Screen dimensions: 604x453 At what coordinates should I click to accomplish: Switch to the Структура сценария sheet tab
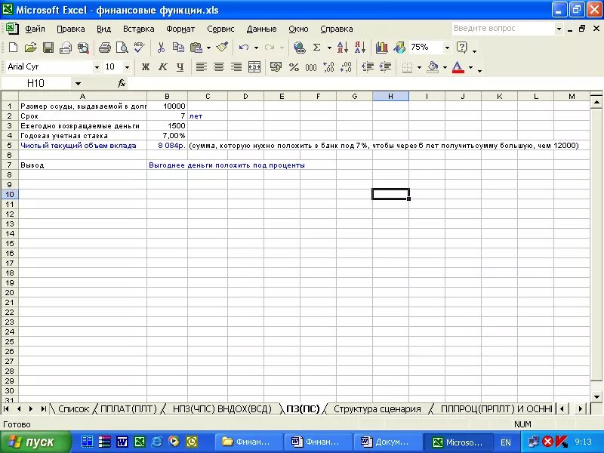(x=377, y=408)
